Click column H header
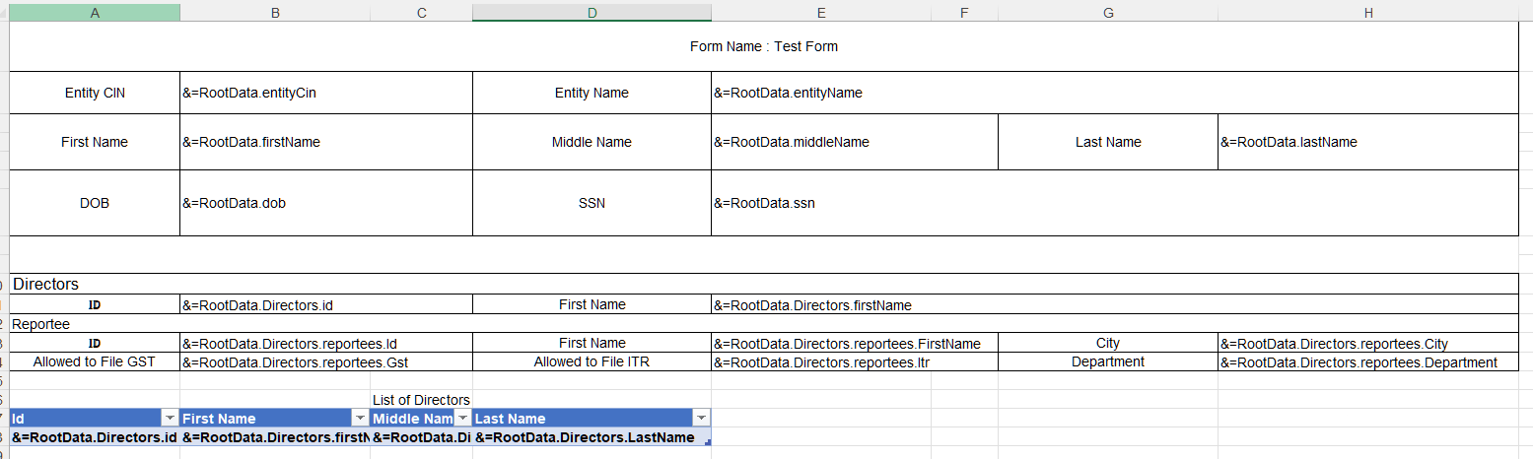This screenshot has width=1533, height=459. tap(1367, 12)
